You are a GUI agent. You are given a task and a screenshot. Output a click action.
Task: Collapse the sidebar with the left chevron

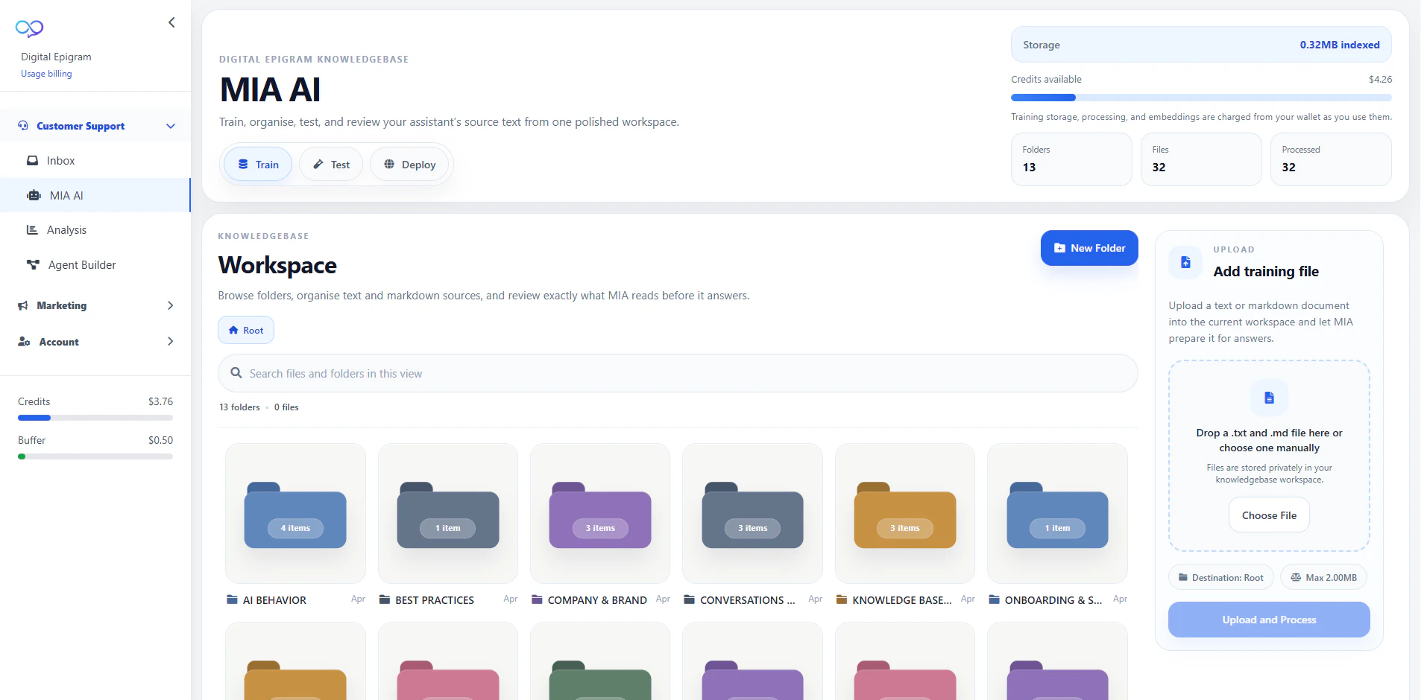tap(171, 22)
